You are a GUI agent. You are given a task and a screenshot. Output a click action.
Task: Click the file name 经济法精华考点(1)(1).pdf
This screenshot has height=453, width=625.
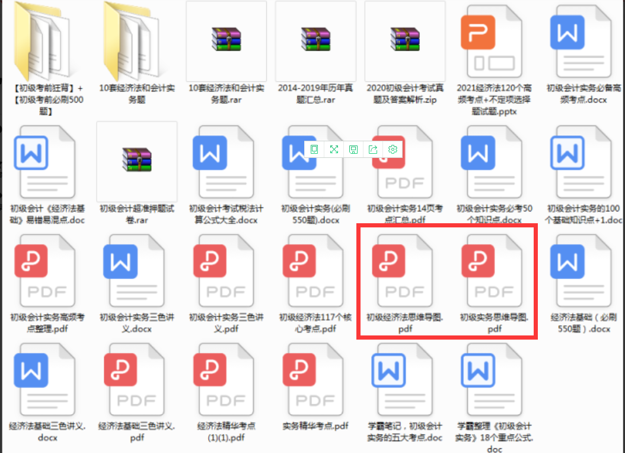pos(226,432)
